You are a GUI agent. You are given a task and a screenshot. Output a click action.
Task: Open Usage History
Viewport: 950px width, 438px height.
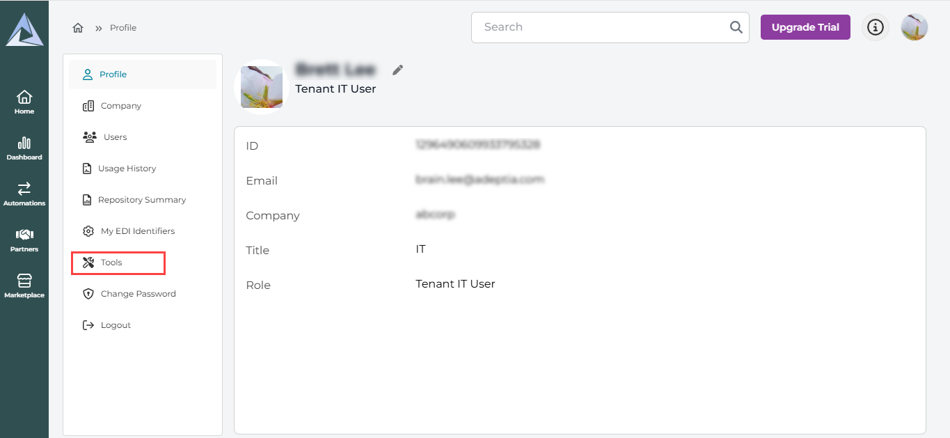click(143, 169)
